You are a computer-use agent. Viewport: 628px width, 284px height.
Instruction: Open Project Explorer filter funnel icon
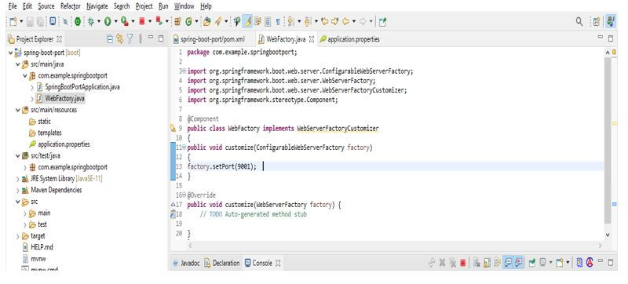tap(130, 38)
